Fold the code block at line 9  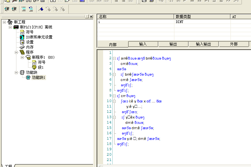[114, 96]
